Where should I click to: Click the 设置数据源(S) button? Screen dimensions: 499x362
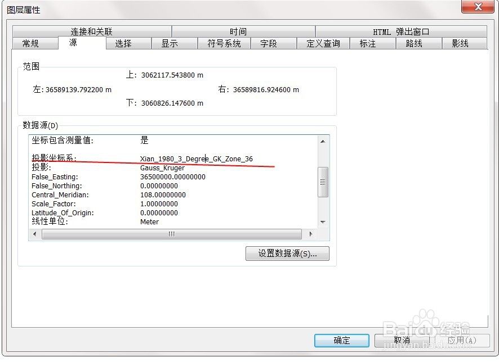(x=287, y=254)
